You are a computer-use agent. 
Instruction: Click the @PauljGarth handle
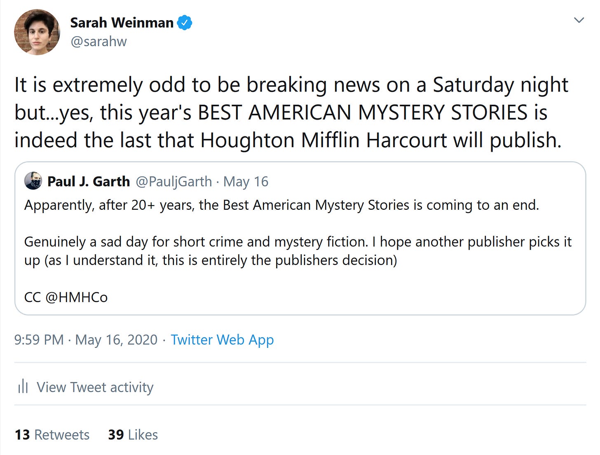[173, 181]
